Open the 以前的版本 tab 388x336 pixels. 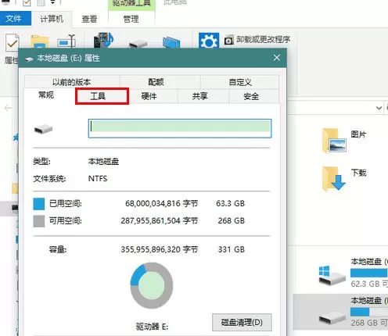(72, 82)
